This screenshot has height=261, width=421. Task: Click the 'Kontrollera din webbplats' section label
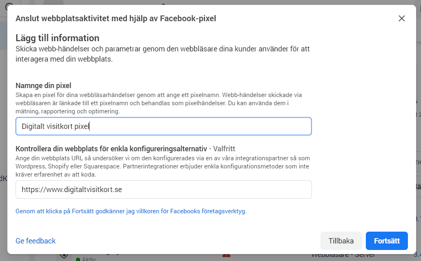click(x=111, y=149)
